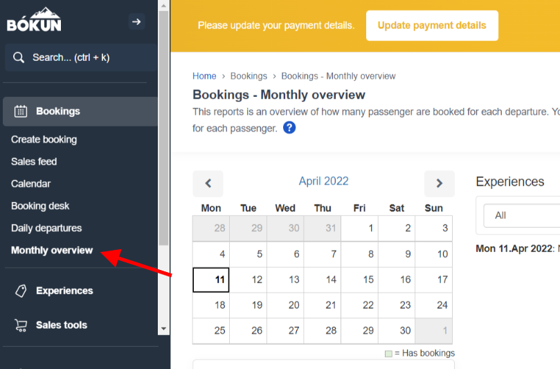Click the Experiences tag icon

click(x=21, y=291)
